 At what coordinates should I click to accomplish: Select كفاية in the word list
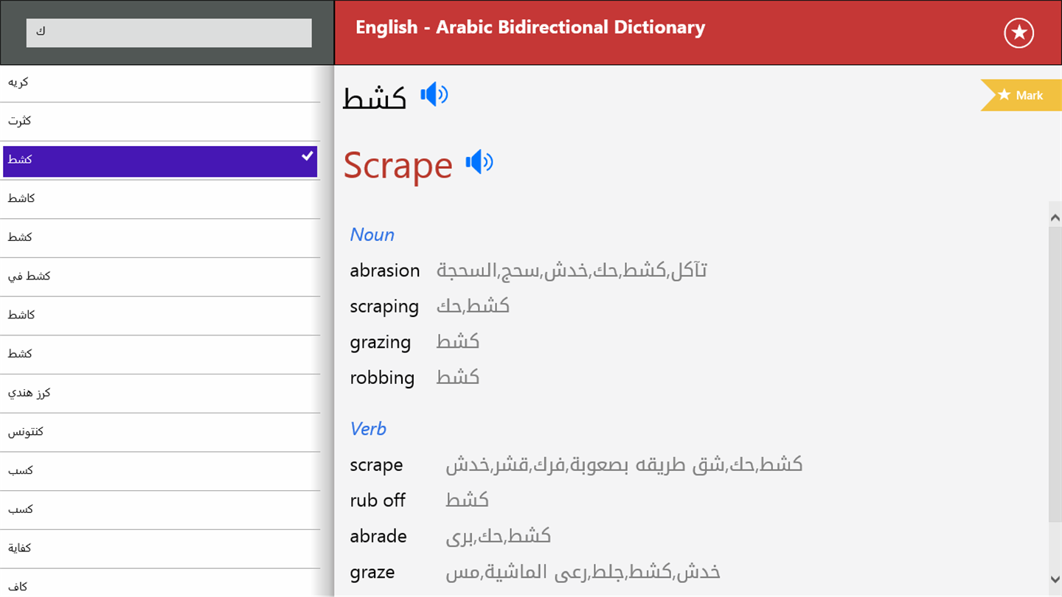[x=21, y=548]
